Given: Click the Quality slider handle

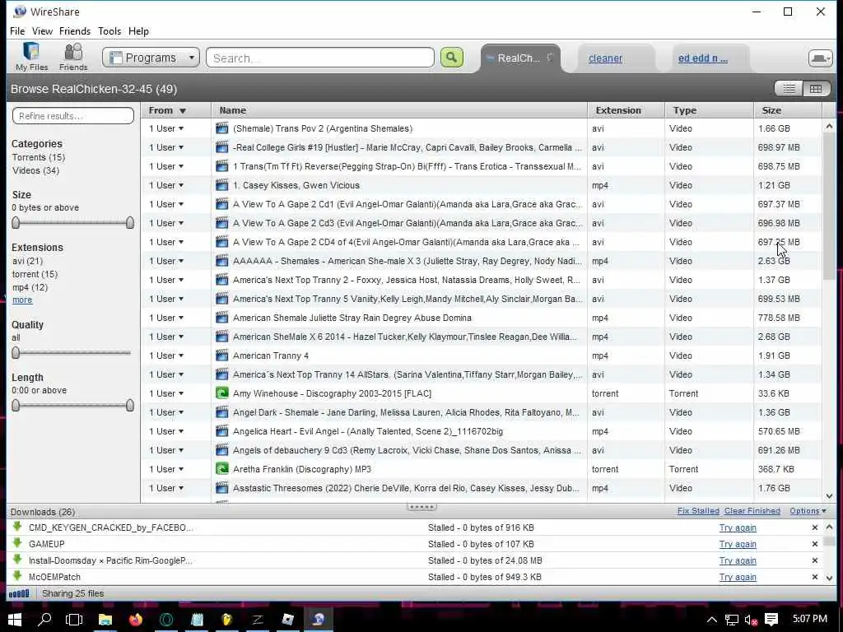Looking at the screenshot, I should tap(16, 352).
